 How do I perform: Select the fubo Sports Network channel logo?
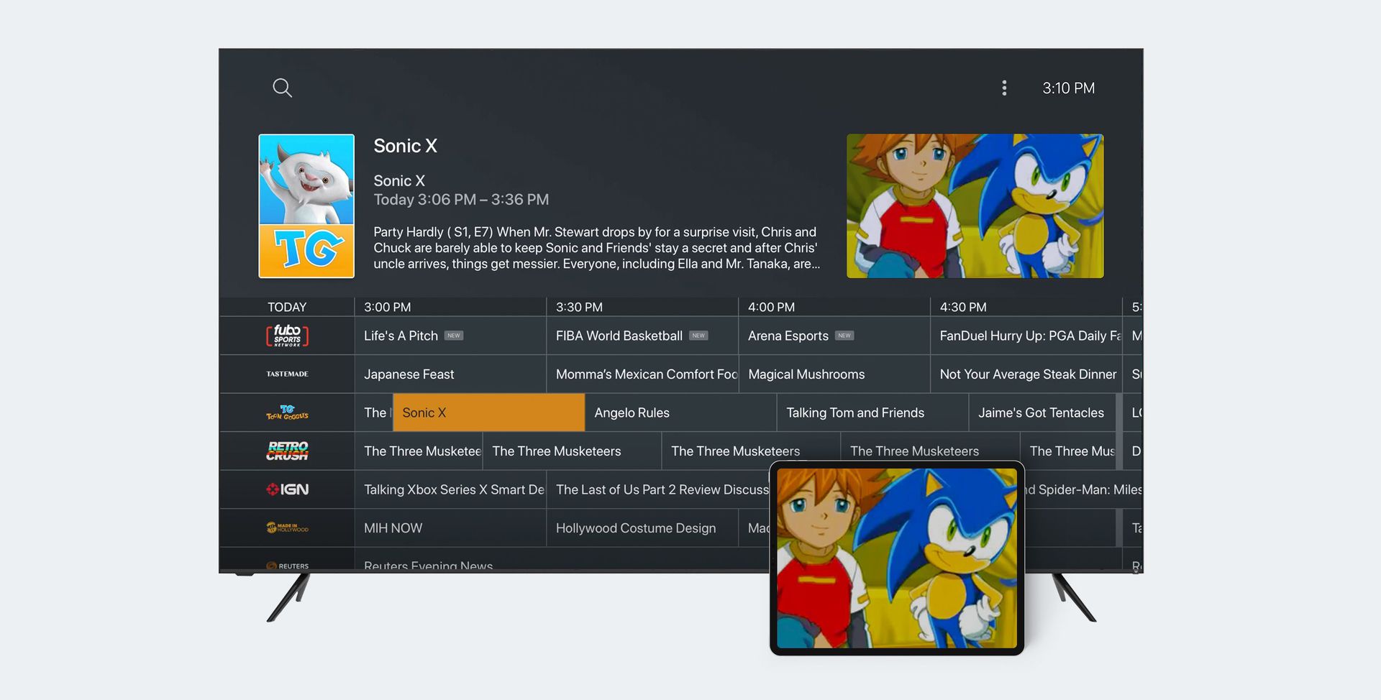[x=287, y=336]
